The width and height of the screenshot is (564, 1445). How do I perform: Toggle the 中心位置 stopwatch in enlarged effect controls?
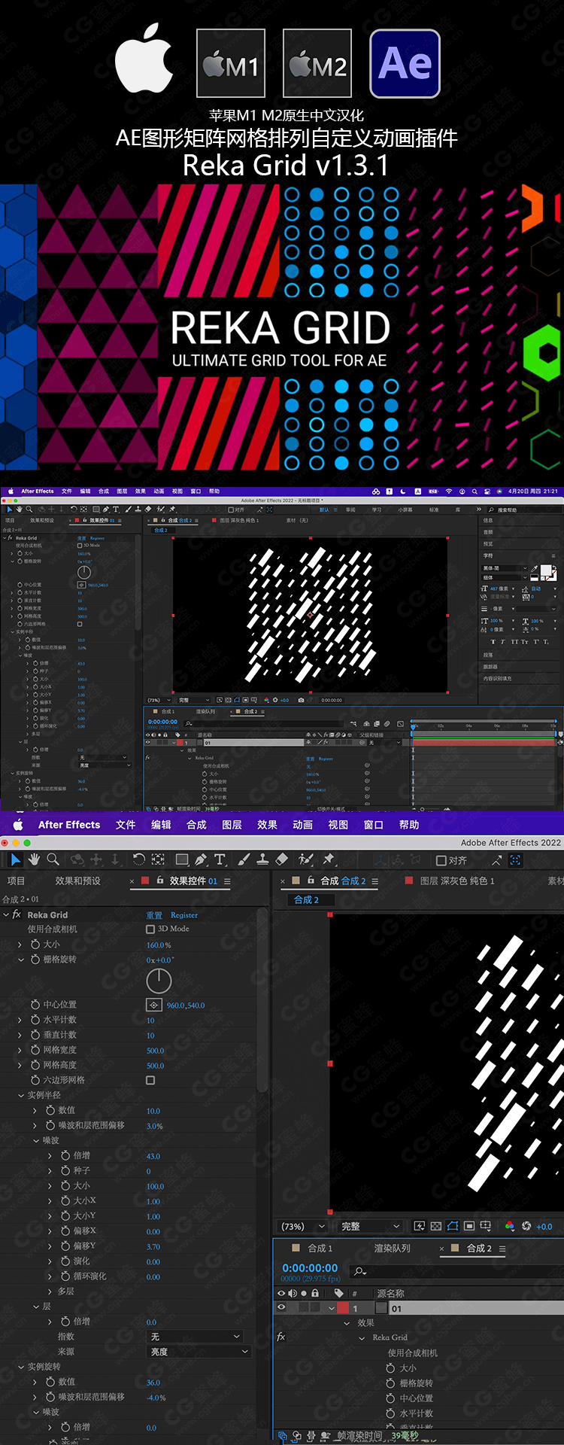[35, 1004]
